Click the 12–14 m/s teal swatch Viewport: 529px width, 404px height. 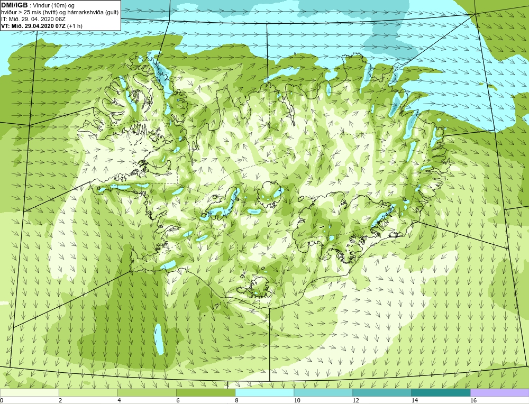pos(381,392)
